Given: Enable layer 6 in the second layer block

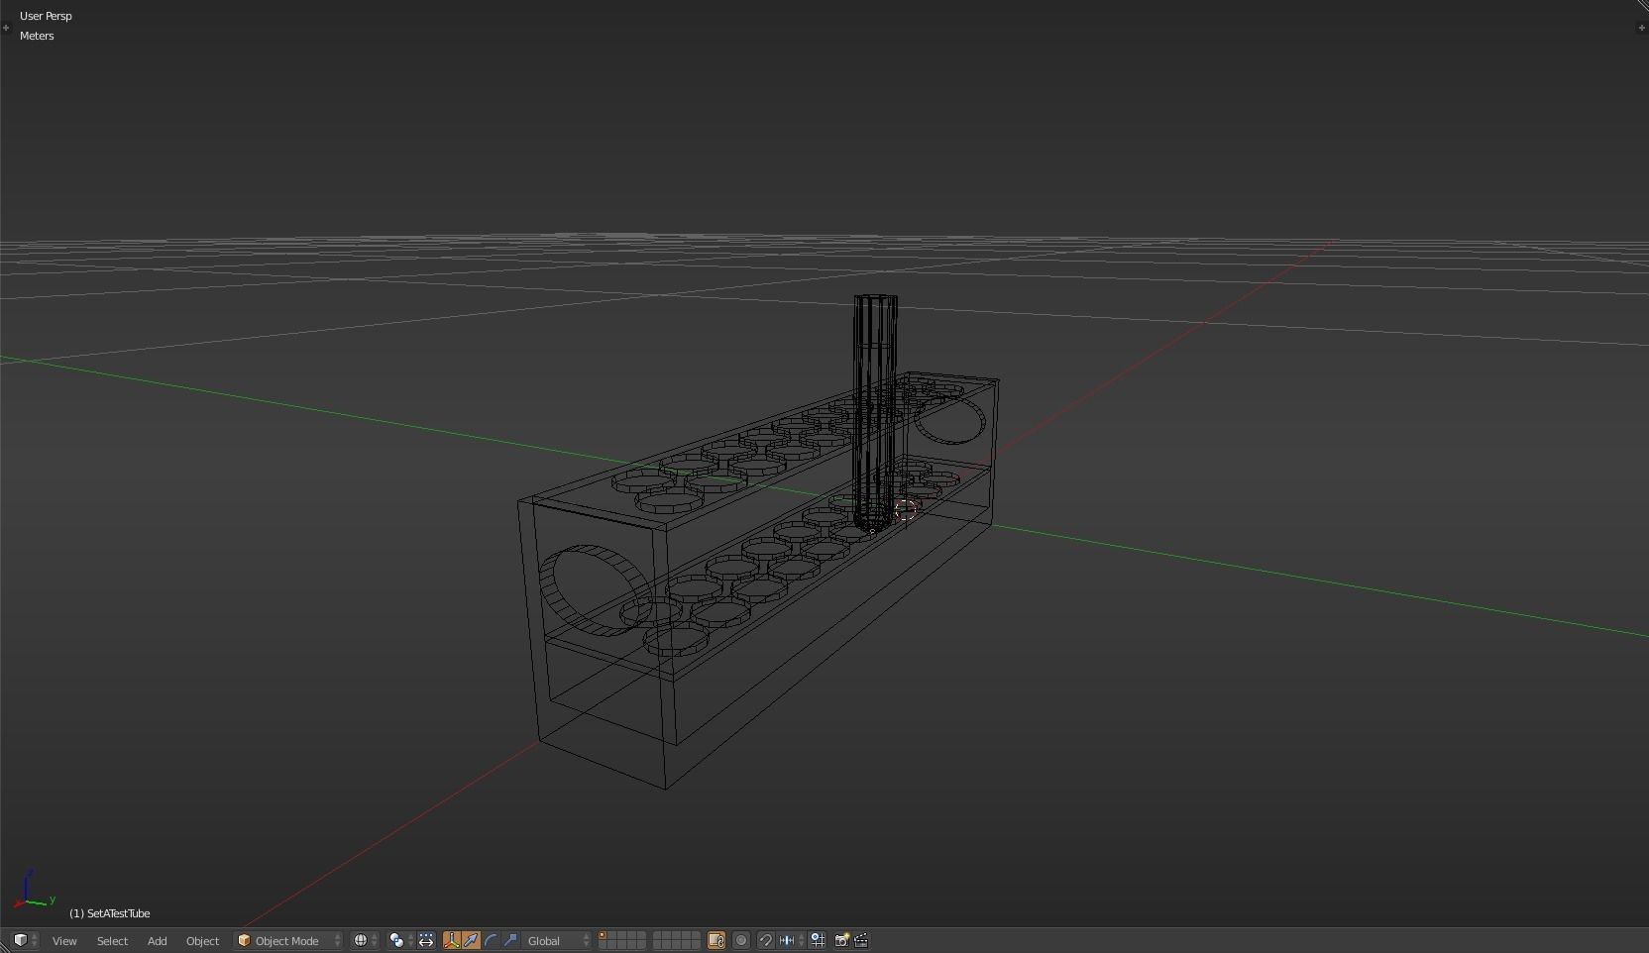Looking at the screenshot, I should pos(657,935).
